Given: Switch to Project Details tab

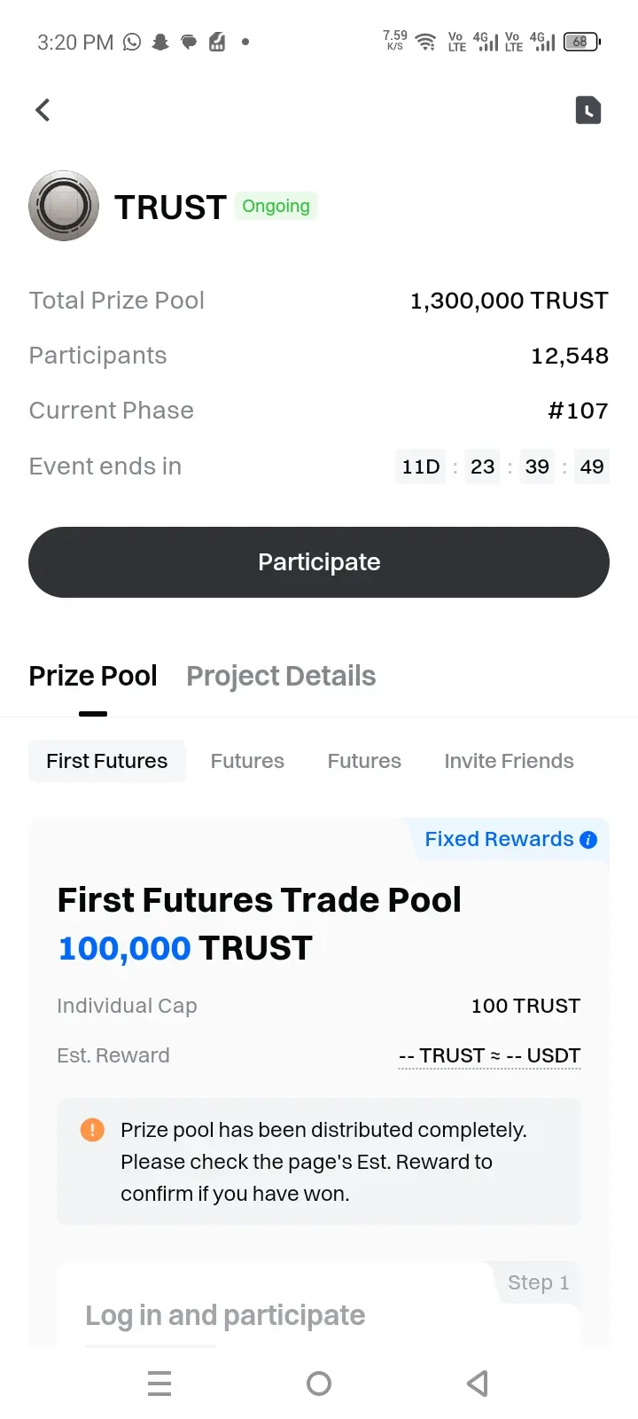Looking at the screenshot, I should (281, 676).
